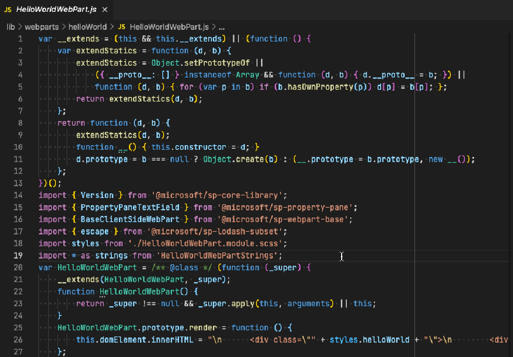Open the helloWorld breadcrumb folder
Viewport: 513px width, 357px height.
[x=87, y=27]
